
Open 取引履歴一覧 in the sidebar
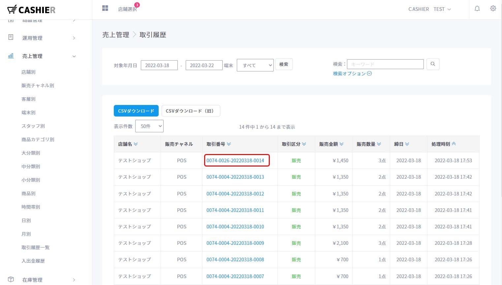35,247
